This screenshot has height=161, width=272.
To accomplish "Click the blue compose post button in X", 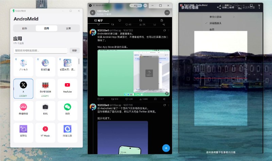I will click(x=166, y=148).
